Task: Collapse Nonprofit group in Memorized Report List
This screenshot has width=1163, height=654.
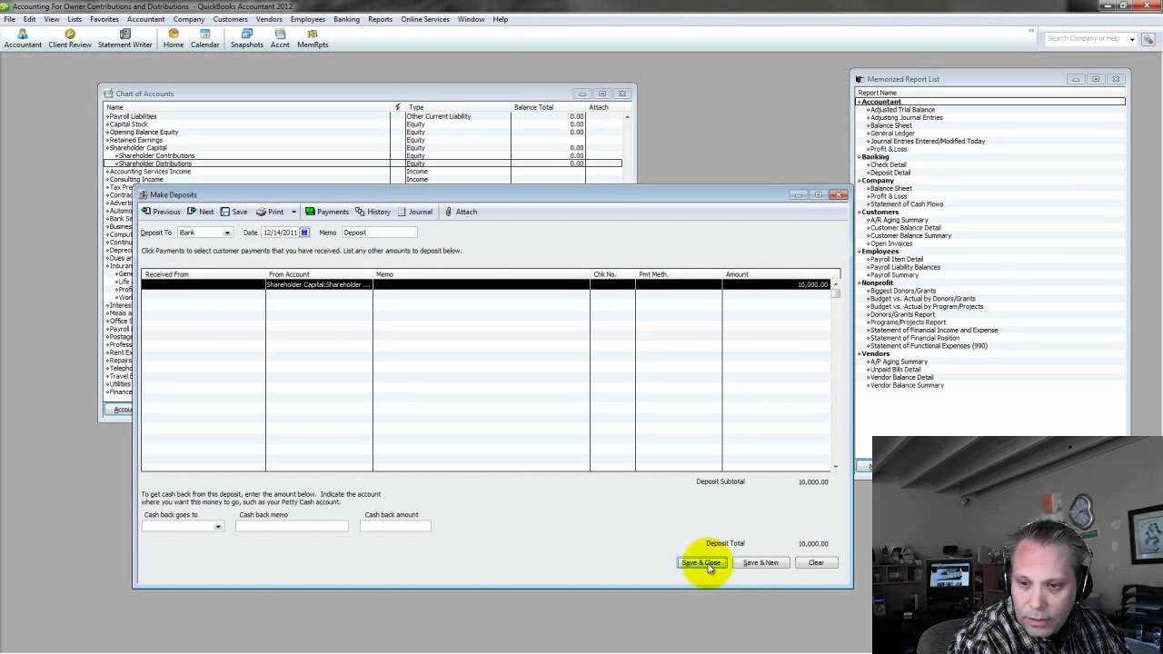Action: 860,282
